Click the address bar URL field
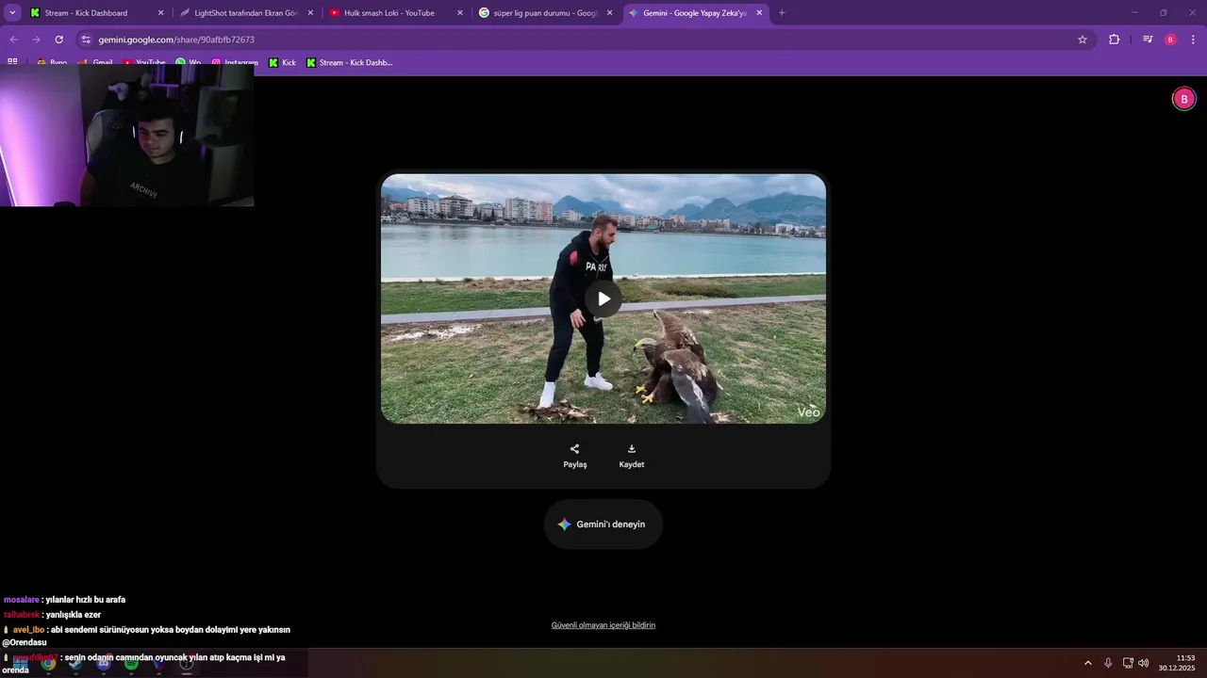This screenshot has width=1207, height=678. (x=585, y=40)
